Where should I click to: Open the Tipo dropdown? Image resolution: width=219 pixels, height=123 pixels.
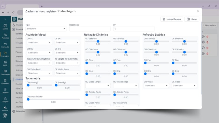pos(46,29)
